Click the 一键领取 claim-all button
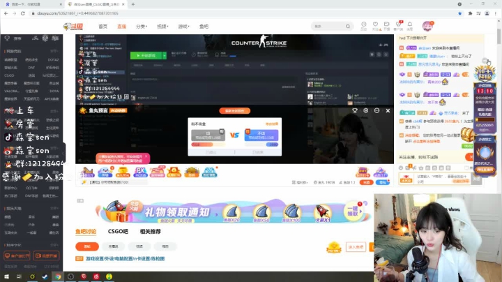Viewport: 502px width, 282px height. [x=353, y=211]
